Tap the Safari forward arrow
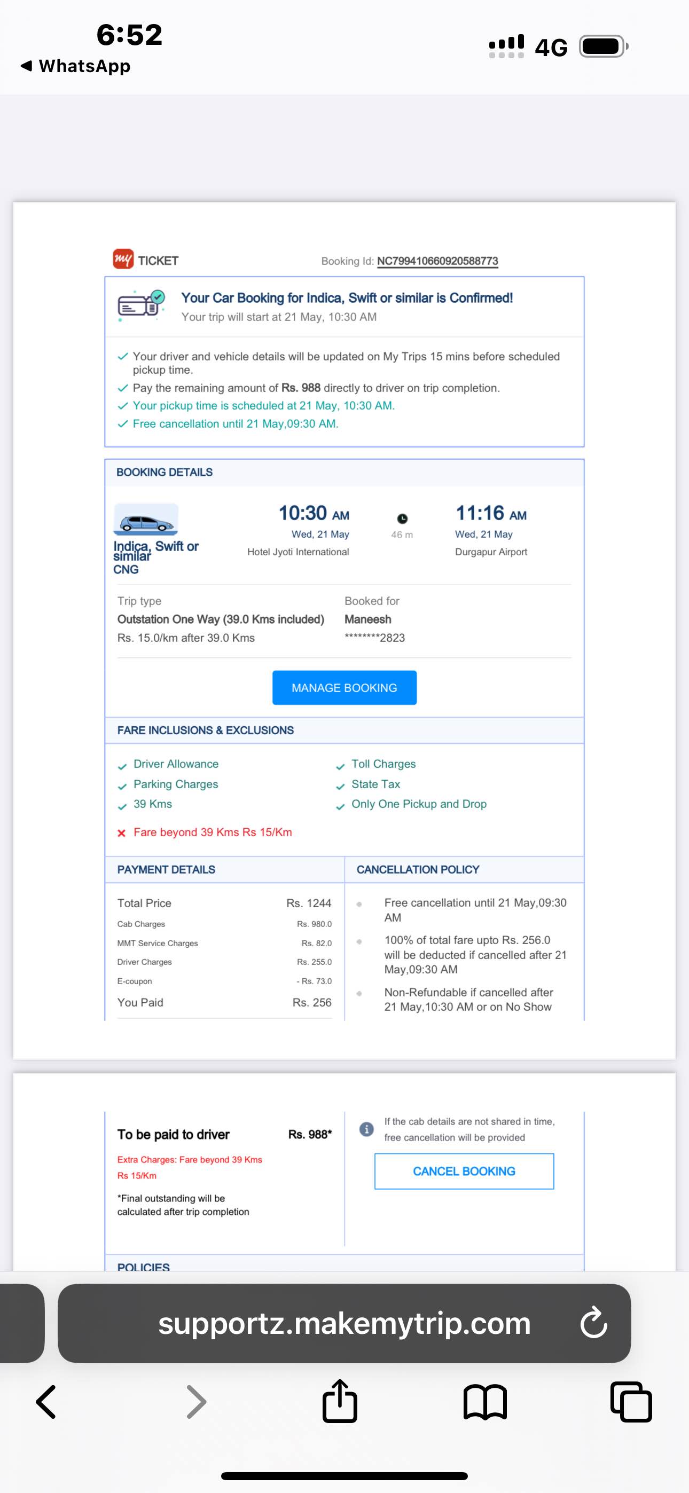 pyautogui.click(x=196, y=1402)
